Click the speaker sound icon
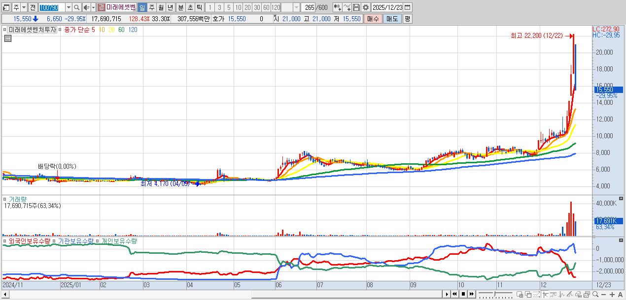 pyautogui.click(x=86, y=7)
